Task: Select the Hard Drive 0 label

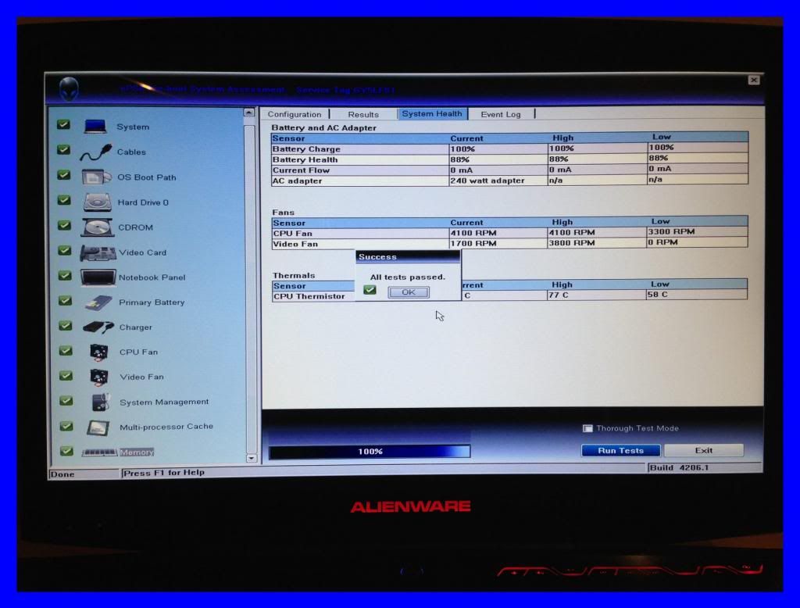Action: click(x=143, y=202)
